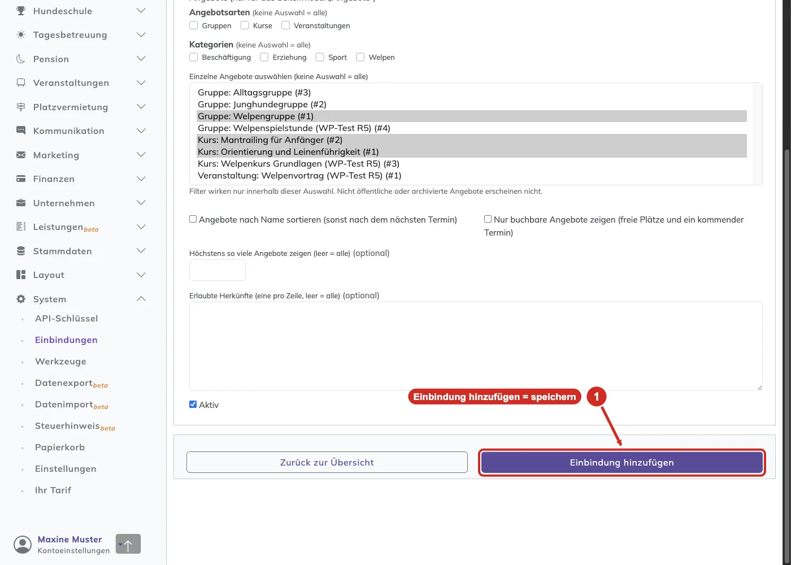This screenshot has width=791, height=565.
Task: Click the System gear icon
Action: coord(21,299)
